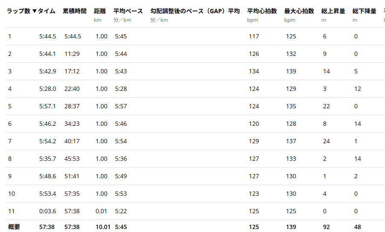Click lap 10 row number
The height and width of the screenshot is (232, 385).
[12, 194]
